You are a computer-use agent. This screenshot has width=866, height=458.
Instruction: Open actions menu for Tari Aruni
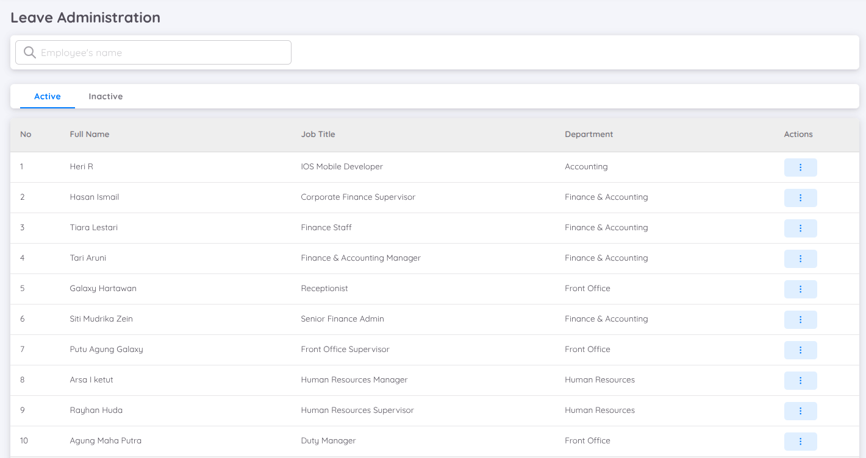800,259
